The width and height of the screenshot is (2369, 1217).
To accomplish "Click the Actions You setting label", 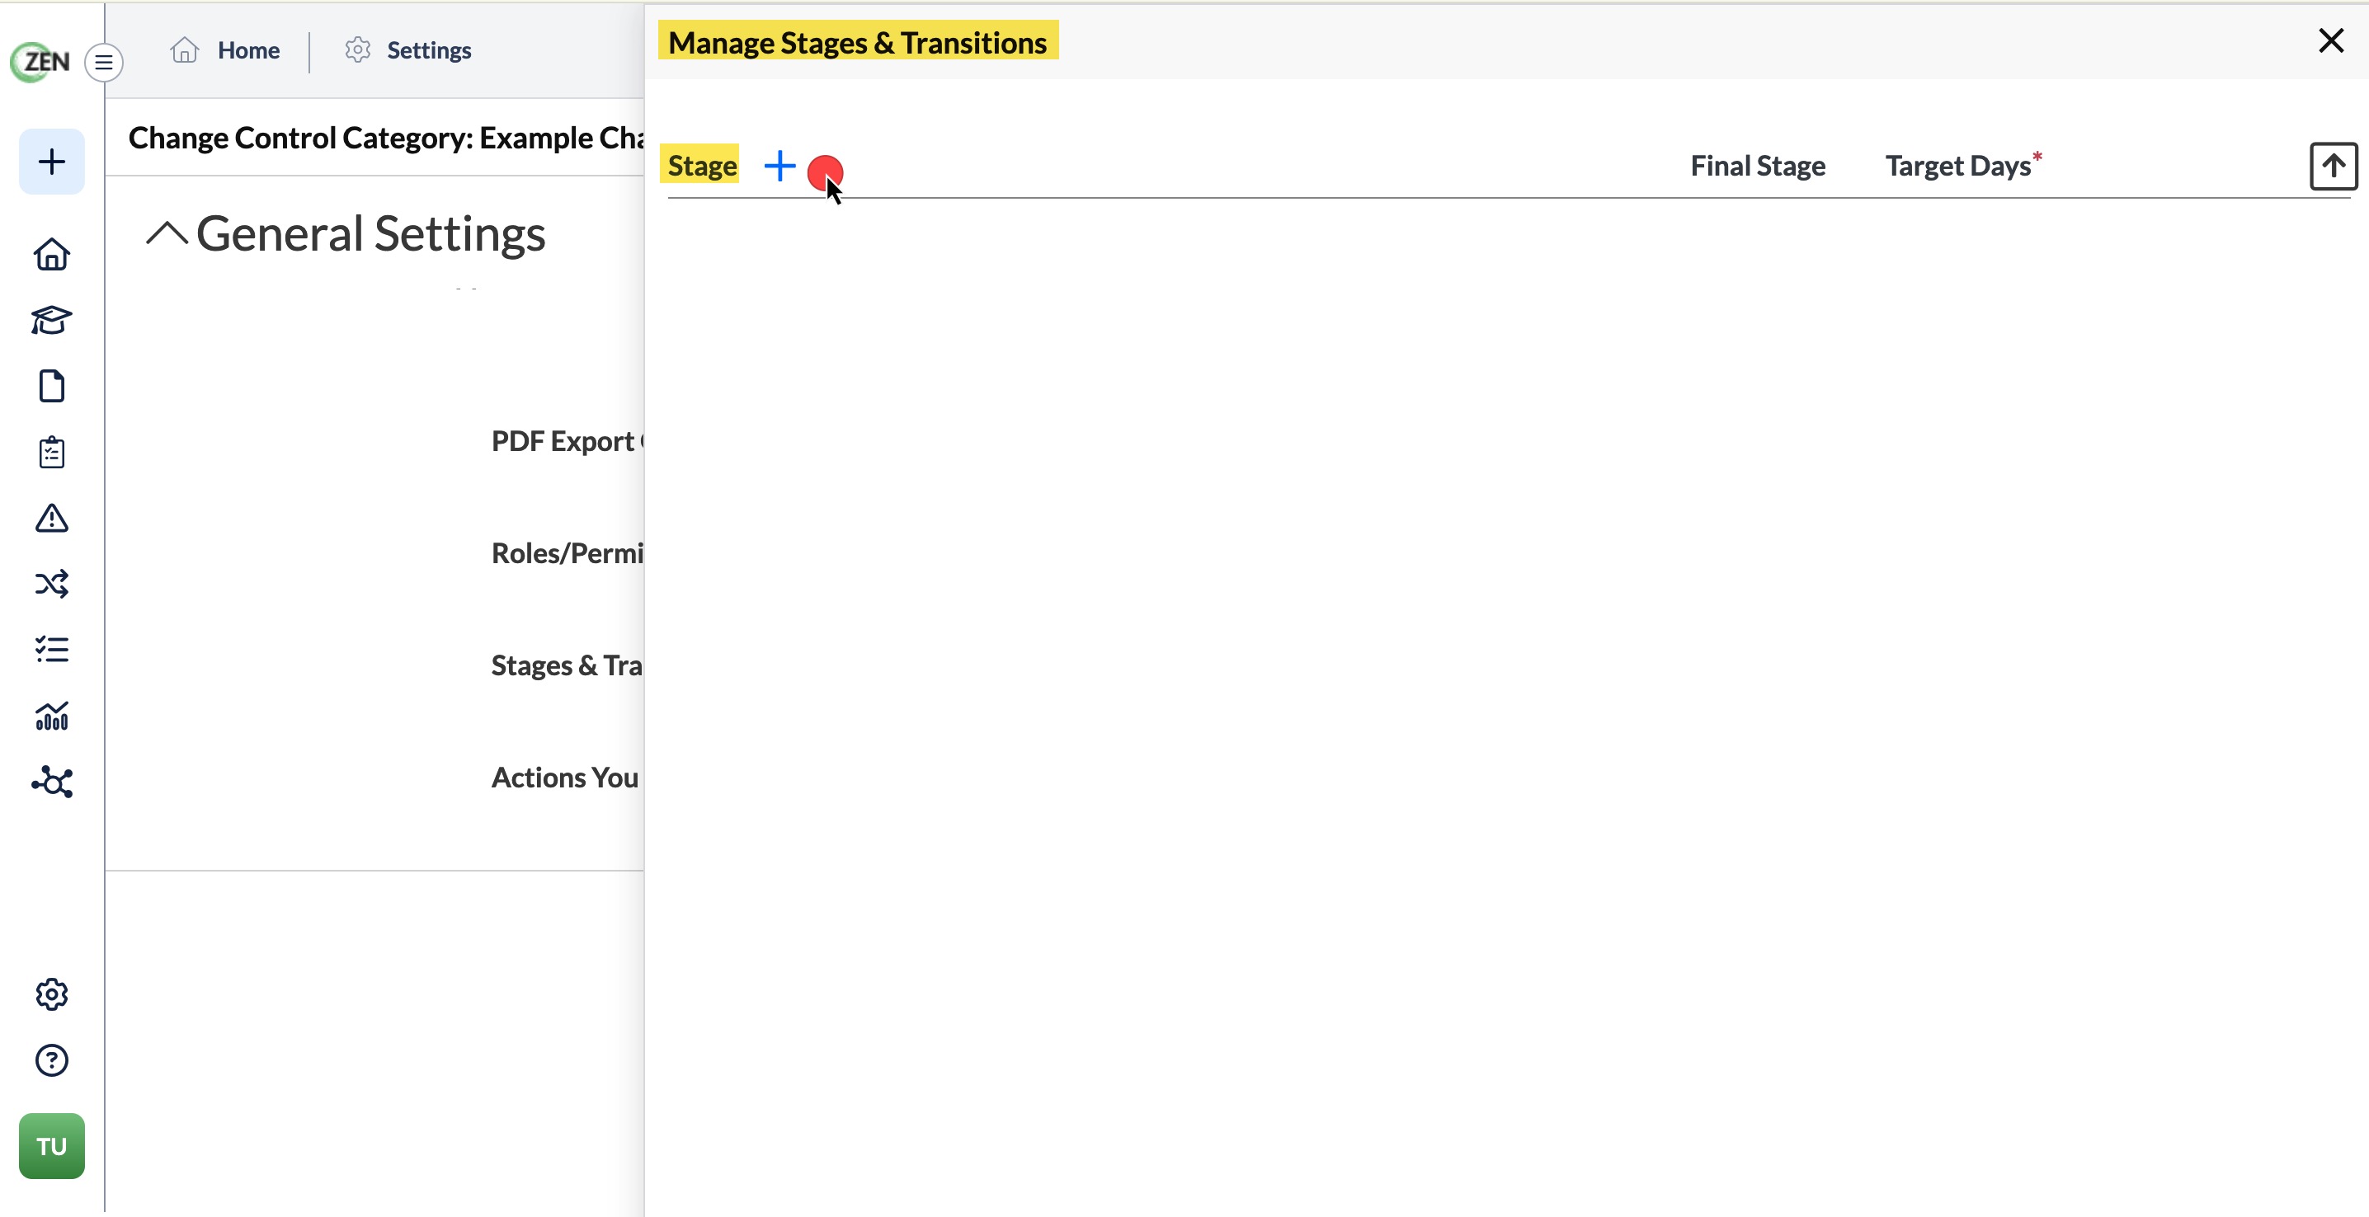I will [566, 778].
